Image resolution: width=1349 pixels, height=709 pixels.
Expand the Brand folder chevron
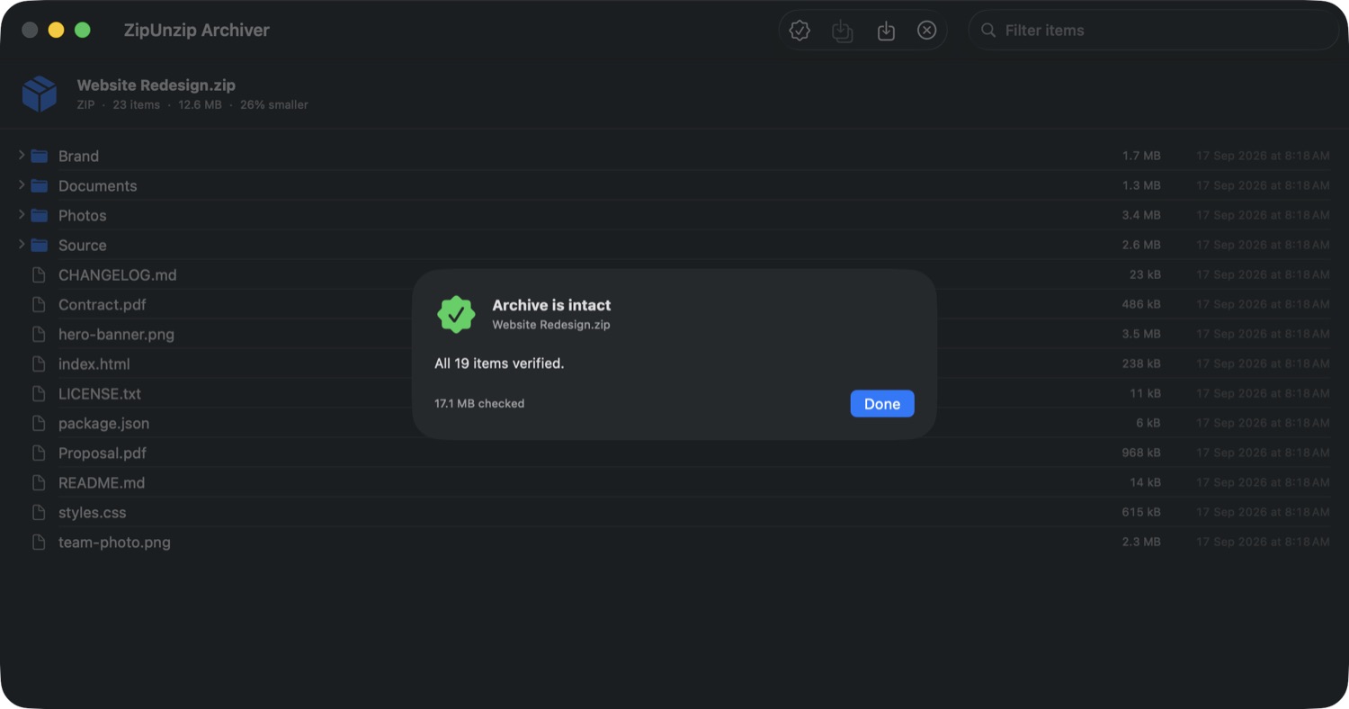tap(22, 156)
